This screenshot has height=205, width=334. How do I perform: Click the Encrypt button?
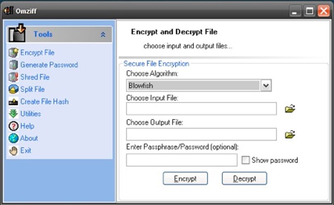tap(185, 178)
